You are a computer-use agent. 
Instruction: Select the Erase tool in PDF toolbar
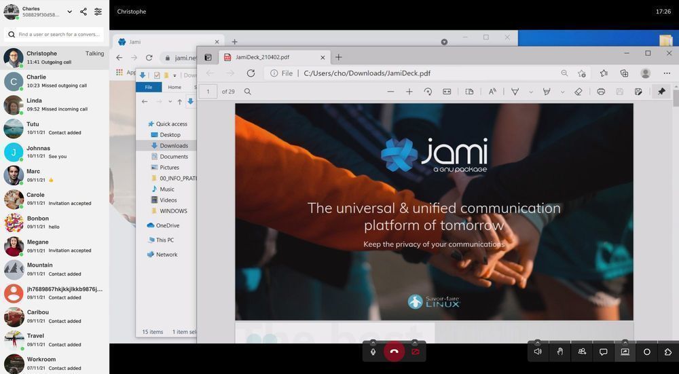pyautogui.click(x=578, y=92)
